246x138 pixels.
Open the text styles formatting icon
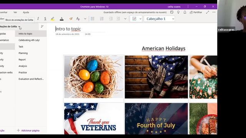pyautogui.click(x=78, y=19)
